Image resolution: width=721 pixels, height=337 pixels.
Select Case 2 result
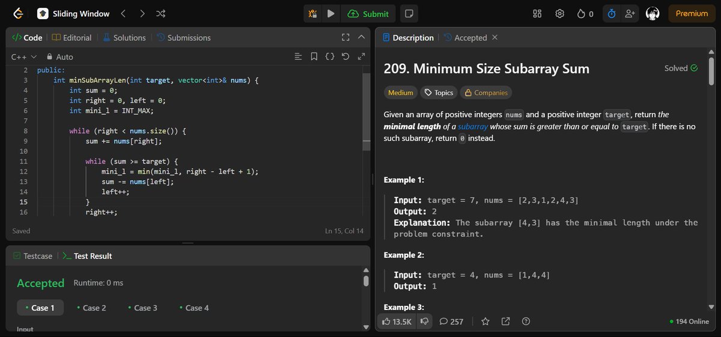pos(91,308)
